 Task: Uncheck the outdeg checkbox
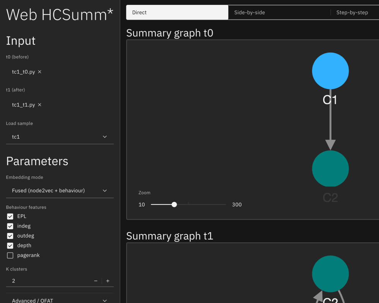point(10,236)
